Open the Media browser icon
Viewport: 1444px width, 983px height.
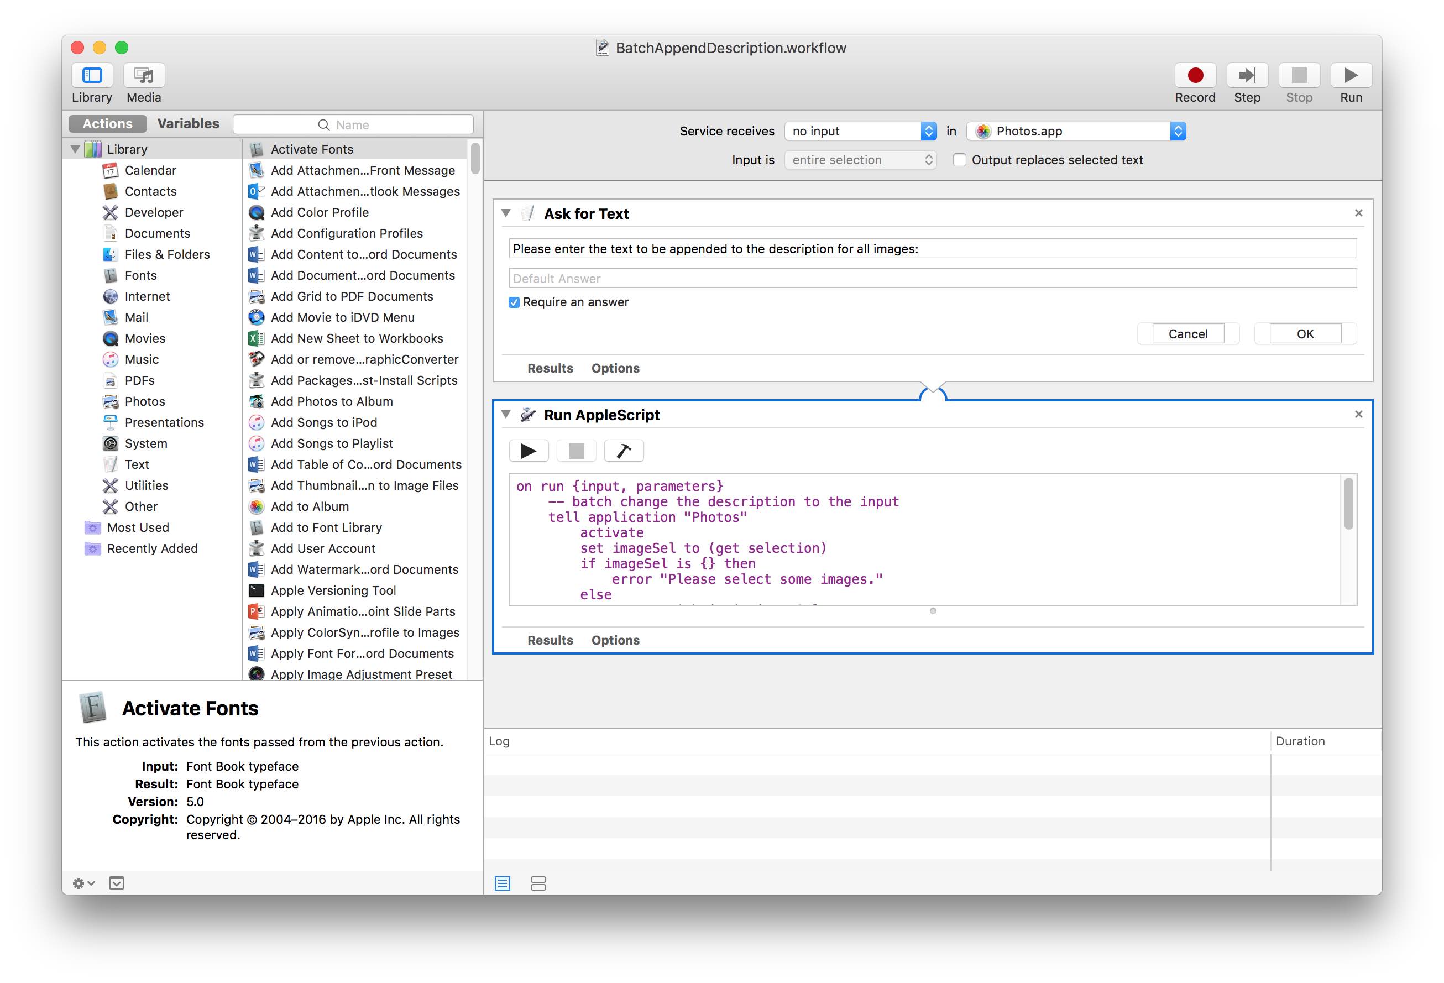click(144, 76)
